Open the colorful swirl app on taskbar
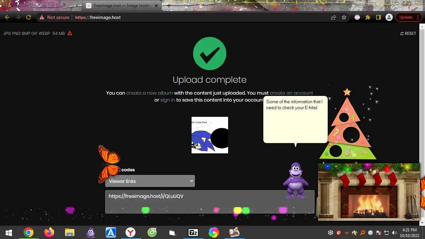The width and height of the screenshot is (425, 239). click(x=213, y=233)
